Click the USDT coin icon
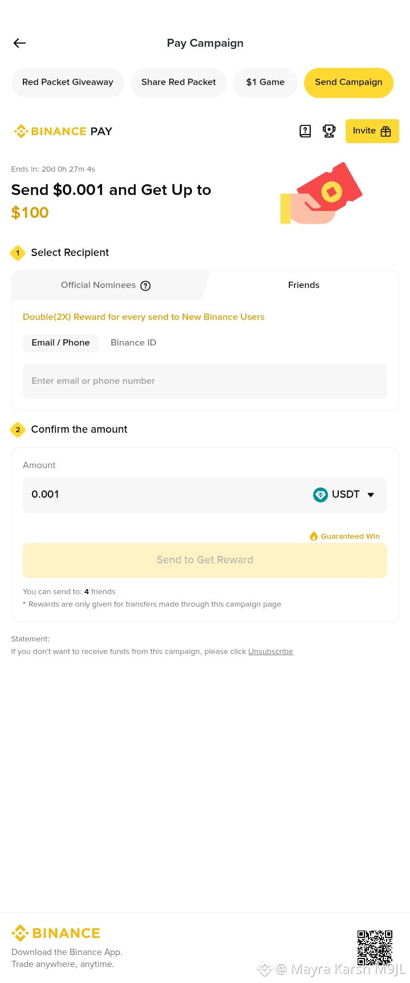The width and height of the screenshot is (410, 983). pos(321,495)
